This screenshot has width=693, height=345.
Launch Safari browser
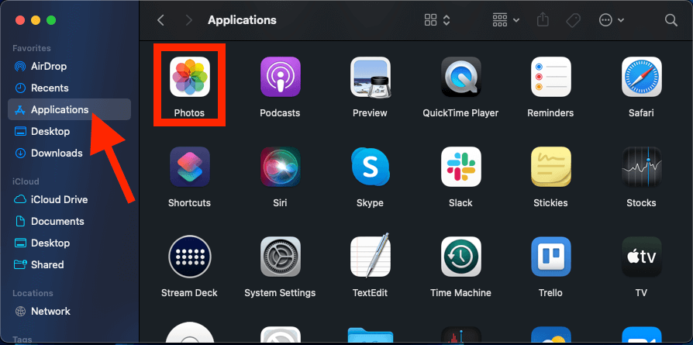[641, 77]
